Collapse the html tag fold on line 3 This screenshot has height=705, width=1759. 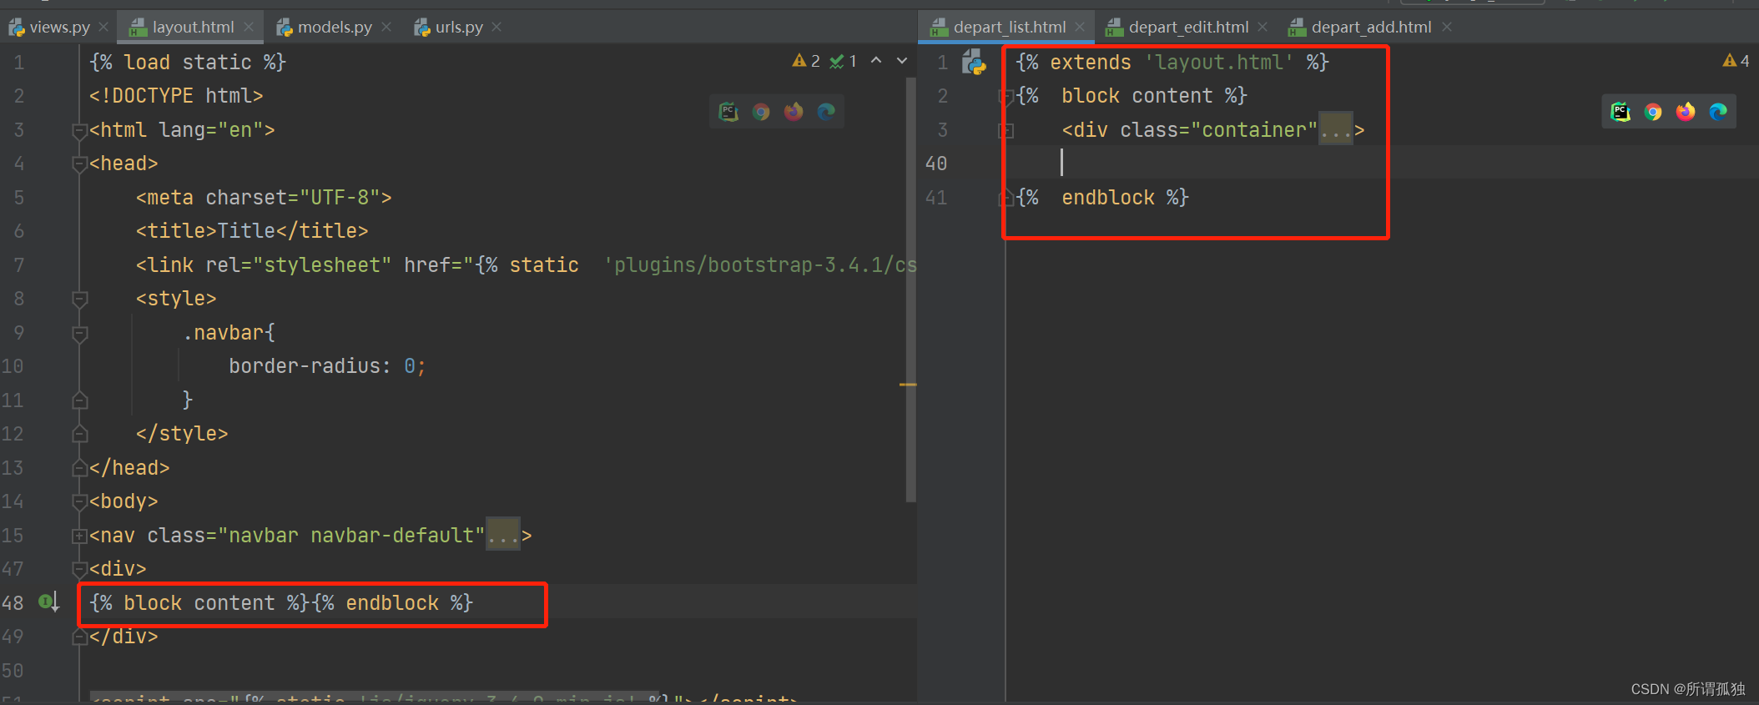80,130
